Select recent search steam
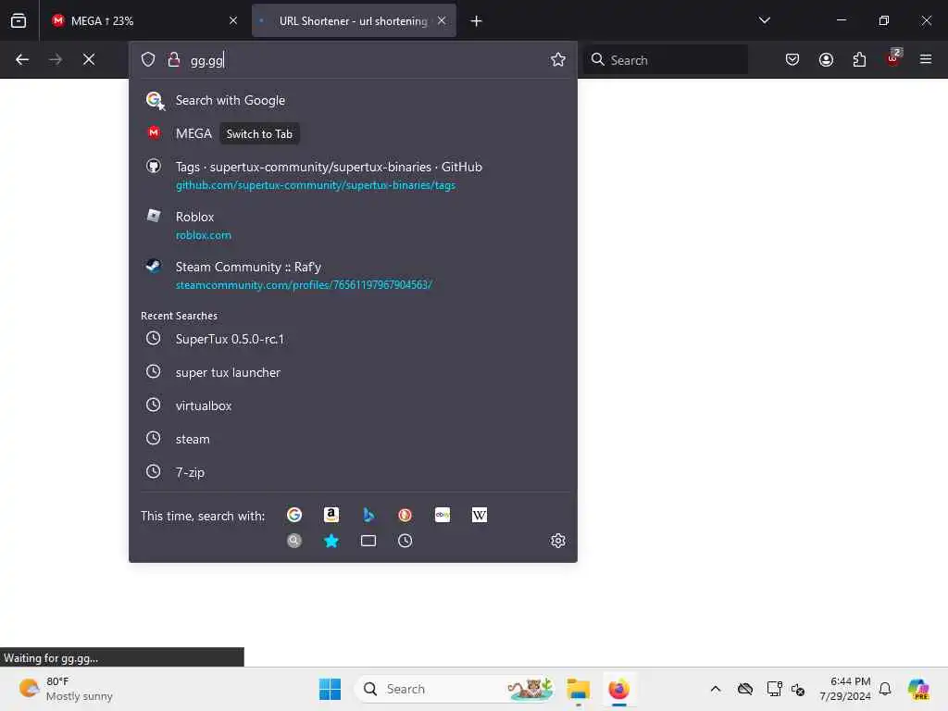This screenshot has height=711, width=948. point(353,438)
